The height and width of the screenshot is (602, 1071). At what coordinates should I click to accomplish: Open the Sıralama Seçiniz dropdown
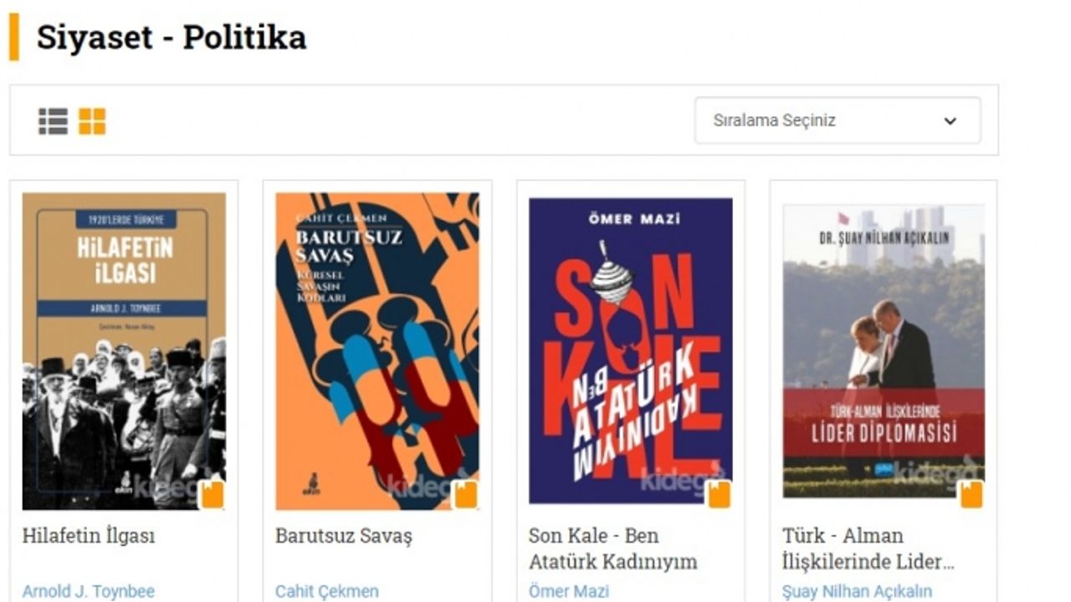click(838, 120)
